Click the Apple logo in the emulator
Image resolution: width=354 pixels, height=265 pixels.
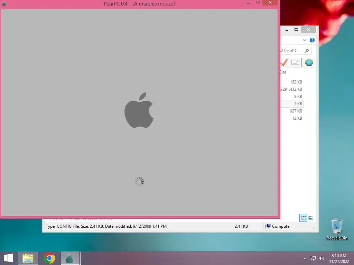139,110
